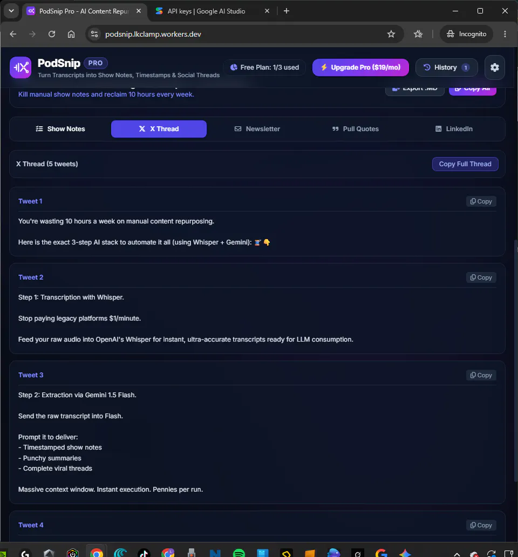
Task: Open the LinkedIn tab
Action: point(454,129)
